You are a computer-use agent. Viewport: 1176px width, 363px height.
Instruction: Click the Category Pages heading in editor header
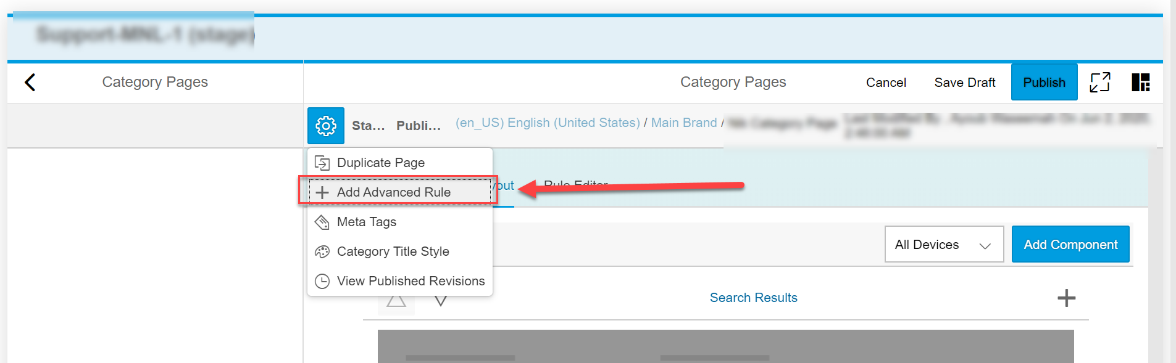pyautogui.click(x=733, y=82)
